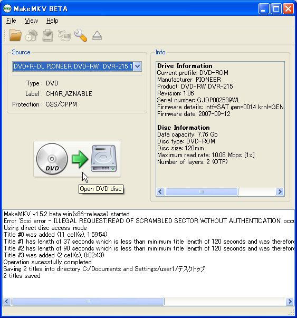
Task: Open the File menu
Action: coord(11,21)
